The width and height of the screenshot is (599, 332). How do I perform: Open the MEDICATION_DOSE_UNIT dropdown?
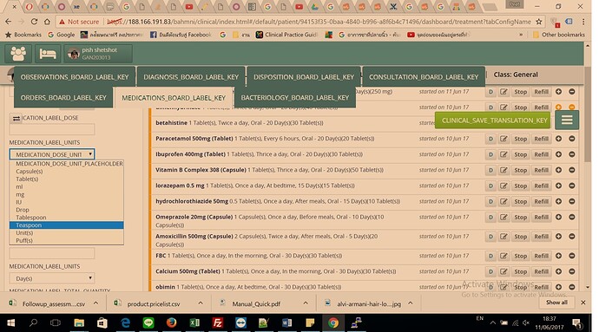(x=52, y=154)
